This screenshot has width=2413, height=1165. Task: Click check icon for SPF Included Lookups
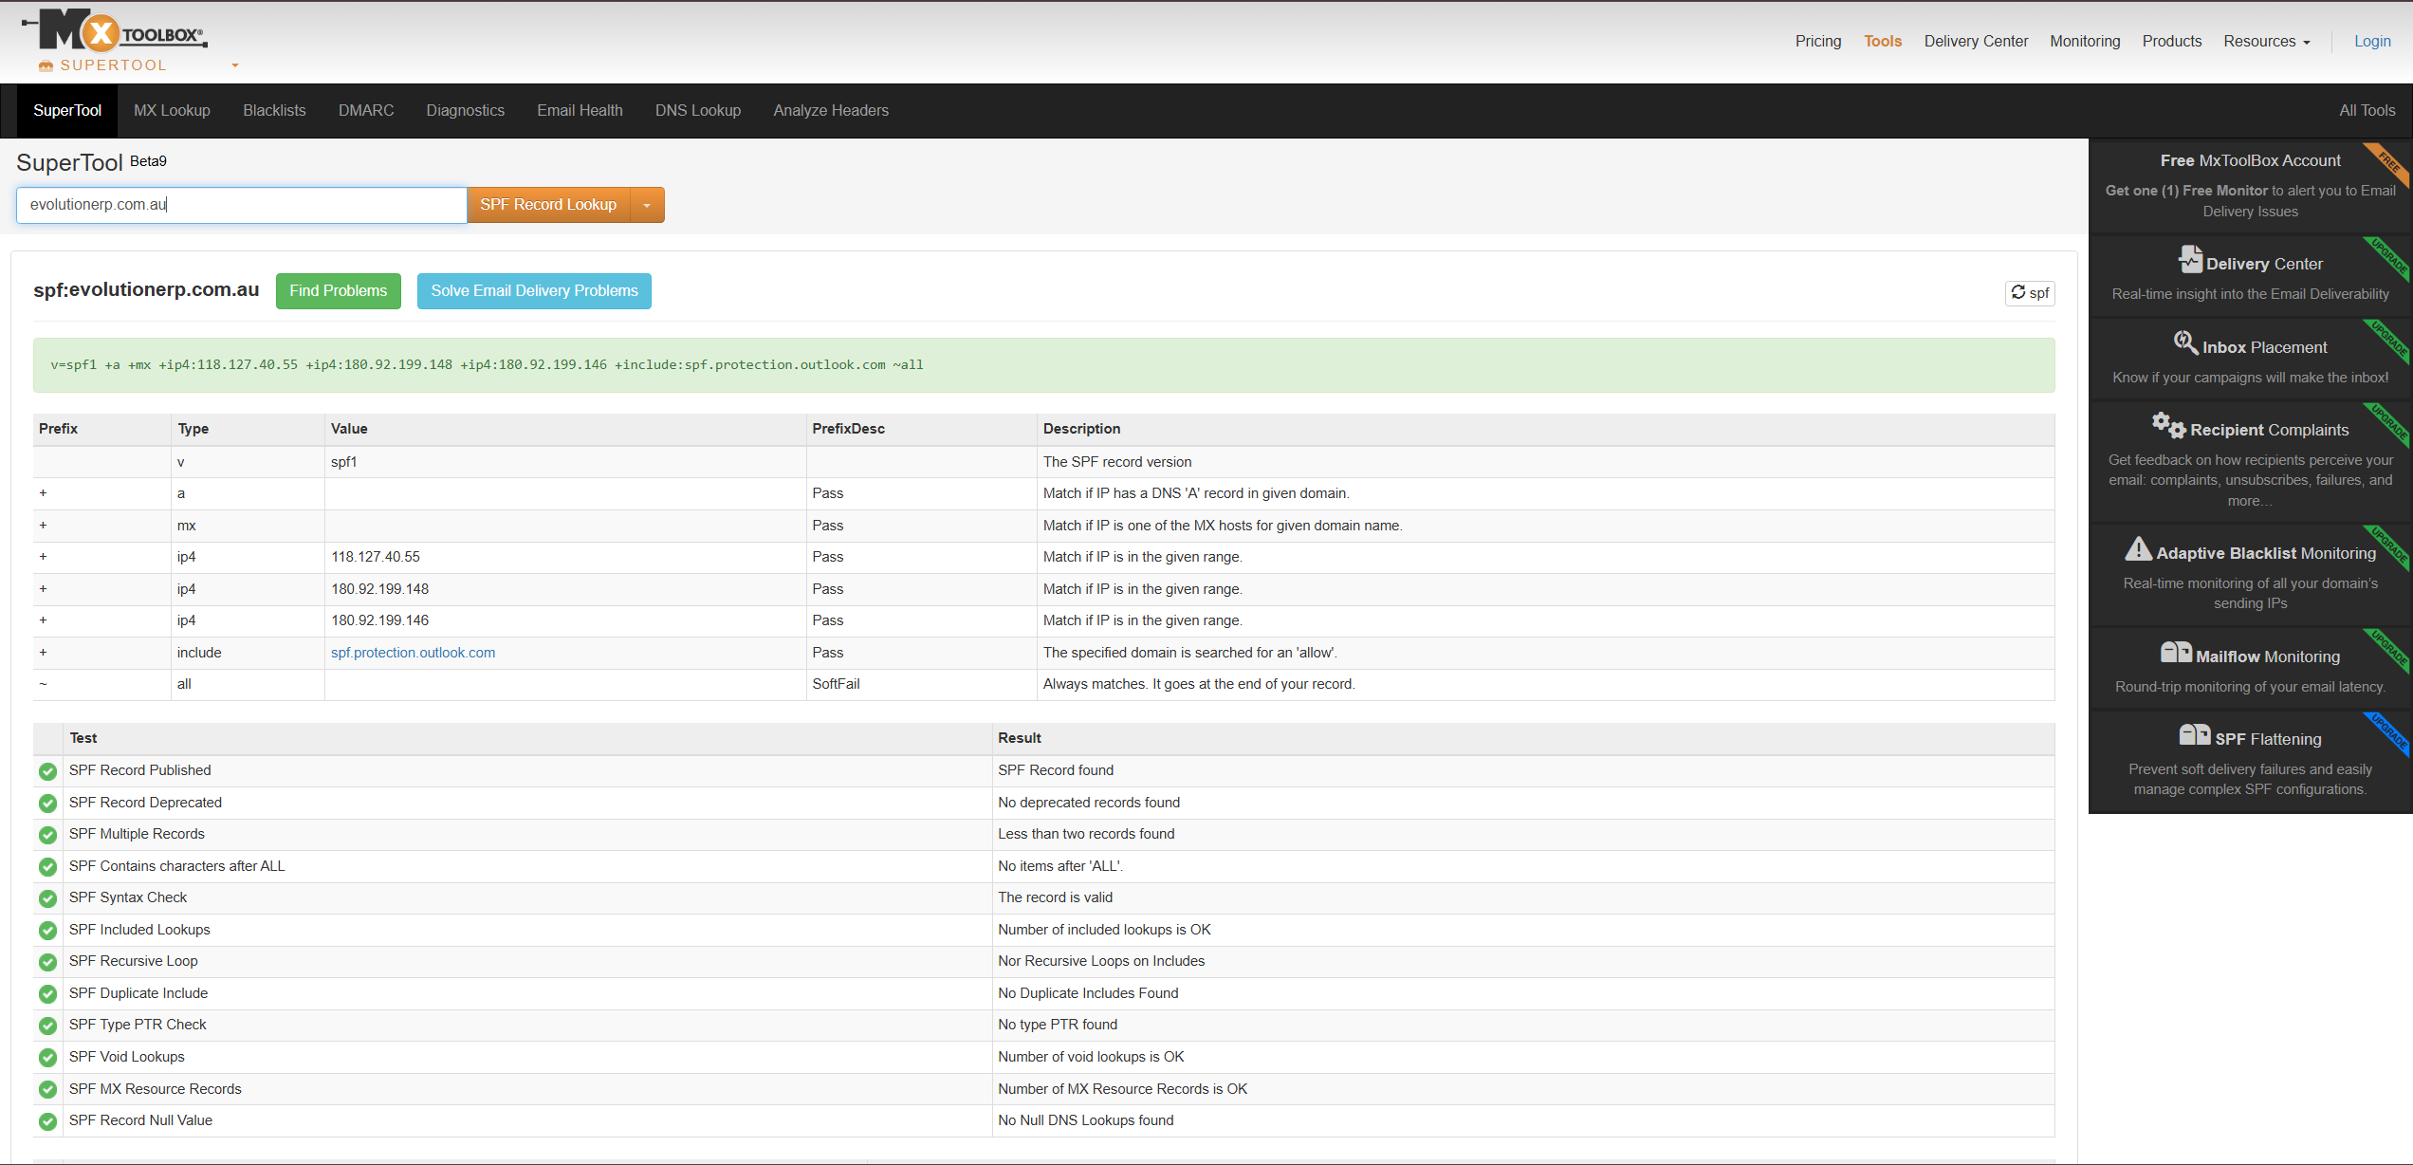tap(47, 931)
